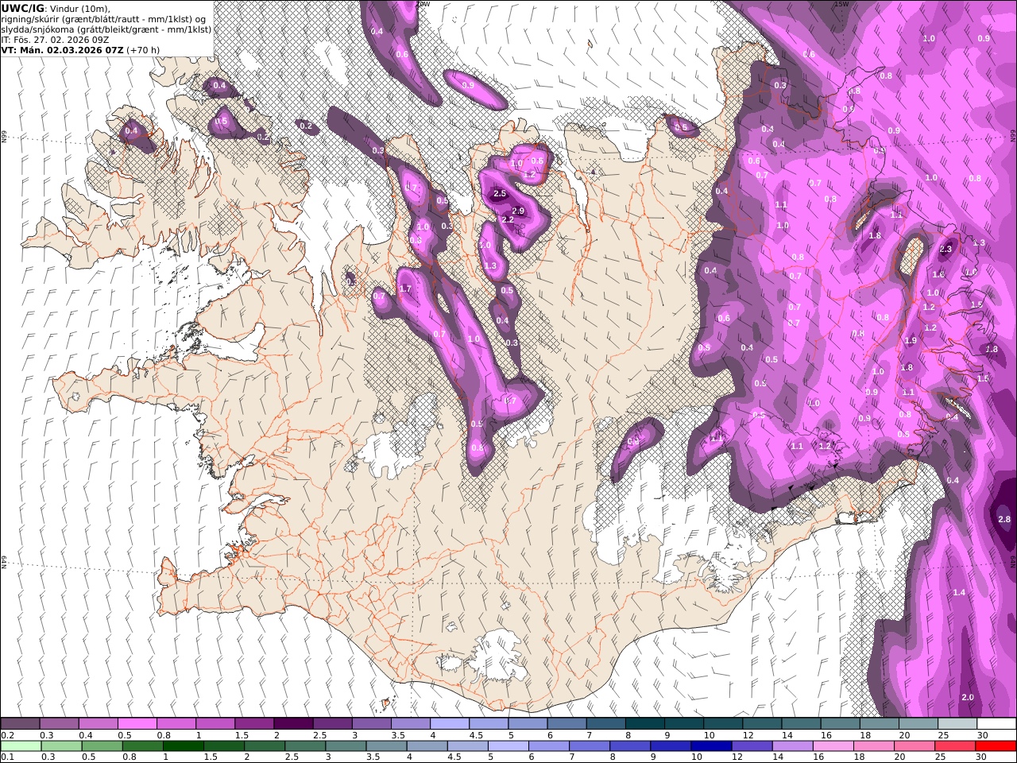Pick the bright red swatch at 30, lower legend
The image size is (1017, 763).
tap(996, 746)
